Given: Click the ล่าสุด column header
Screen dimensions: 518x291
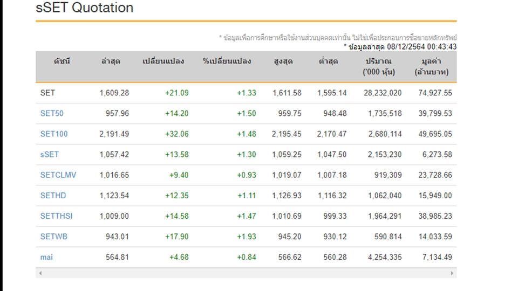Looking at the screenshot, I should pos(111,61).
